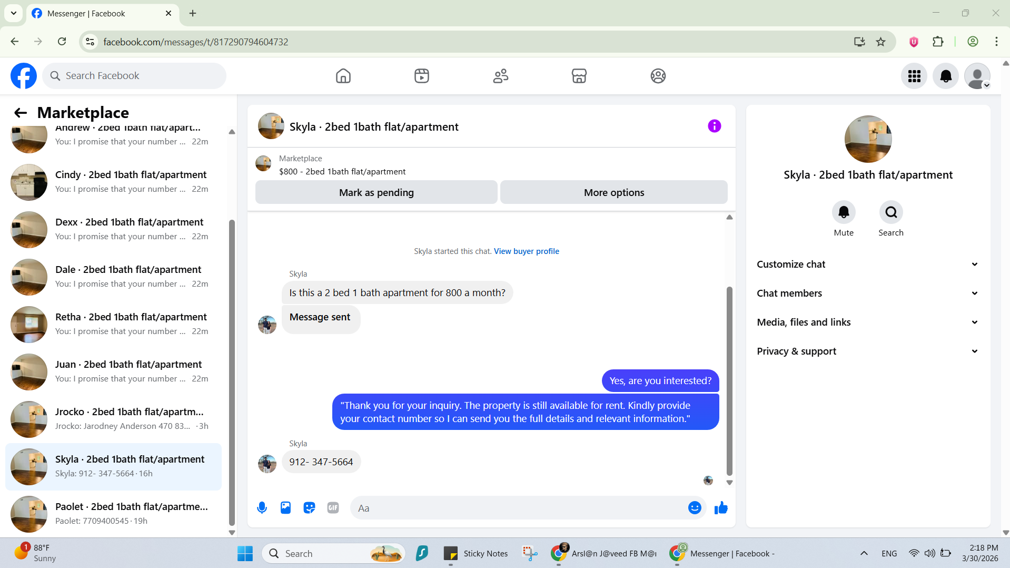
Task: Expand Privacy & support section
Action: coord(868,351)
